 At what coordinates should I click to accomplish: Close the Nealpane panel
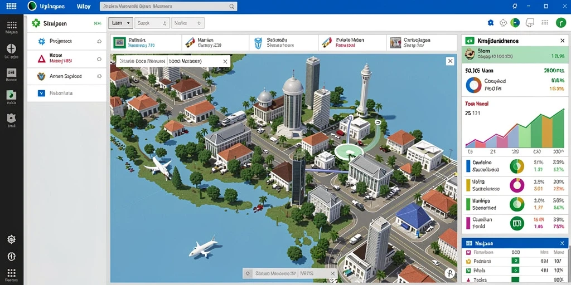point(562,243)
